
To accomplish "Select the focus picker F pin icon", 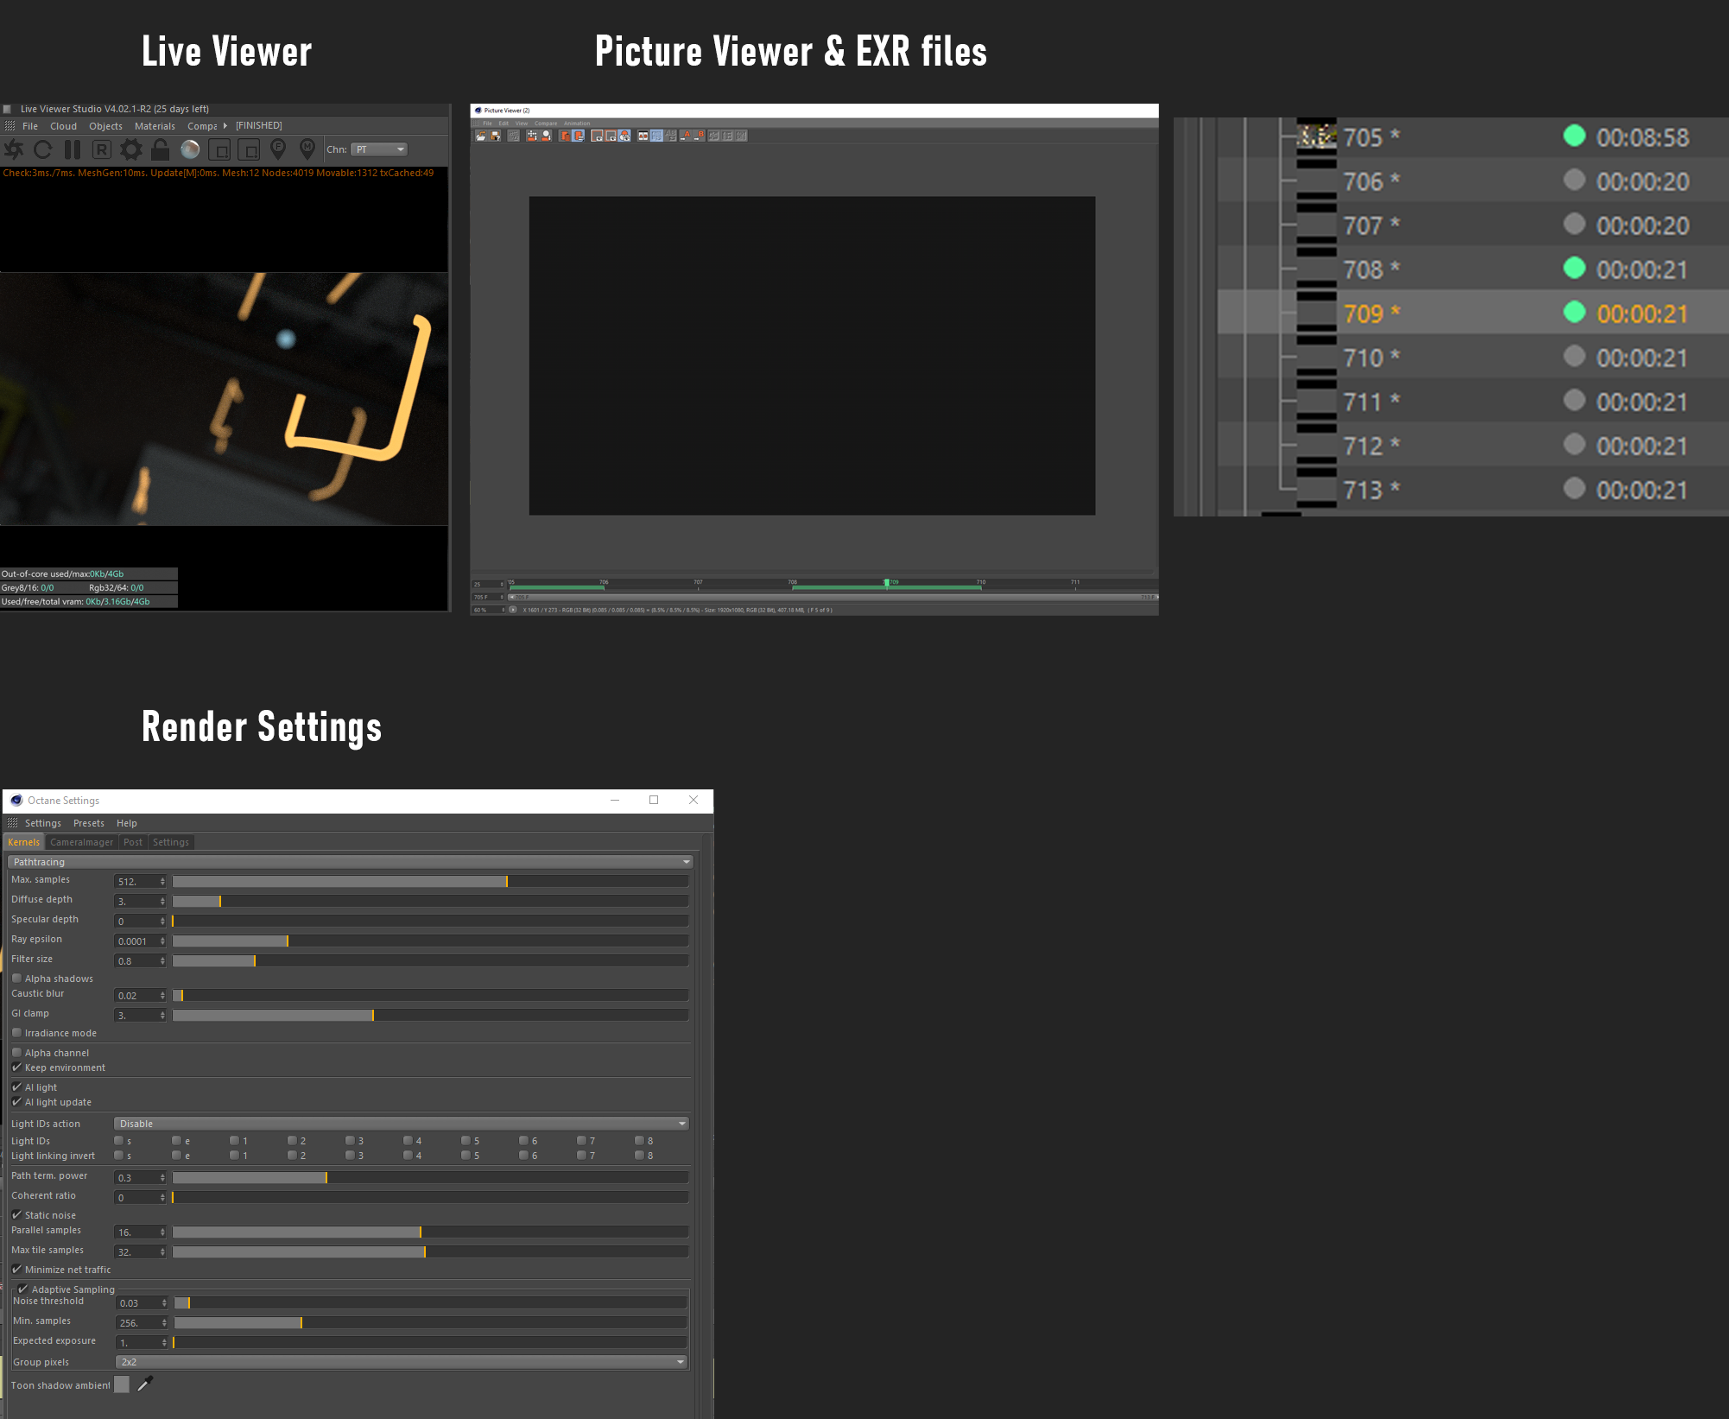I will [x=278, y=149].
